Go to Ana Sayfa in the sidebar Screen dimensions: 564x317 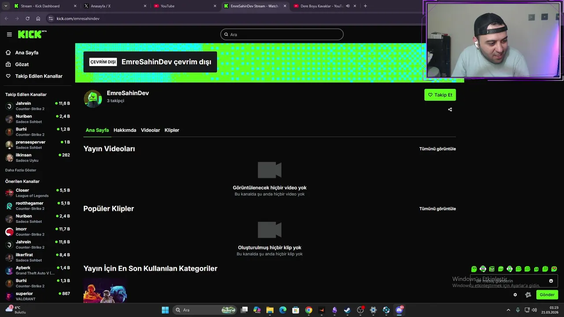[x=27, y=52]
